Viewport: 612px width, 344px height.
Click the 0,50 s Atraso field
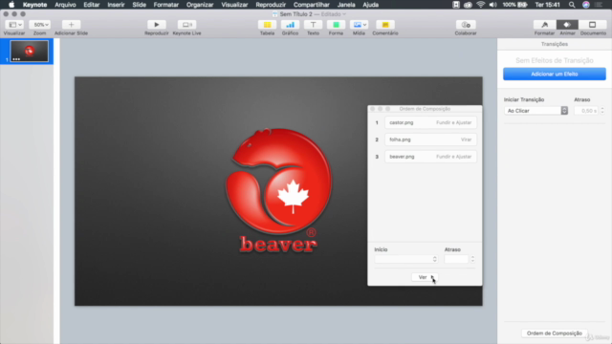pos(586,111)
